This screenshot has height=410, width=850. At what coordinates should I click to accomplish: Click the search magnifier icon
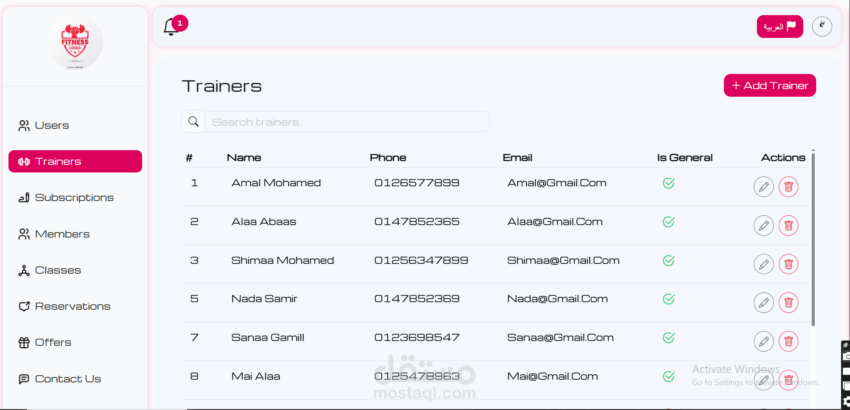pos(193,122)
